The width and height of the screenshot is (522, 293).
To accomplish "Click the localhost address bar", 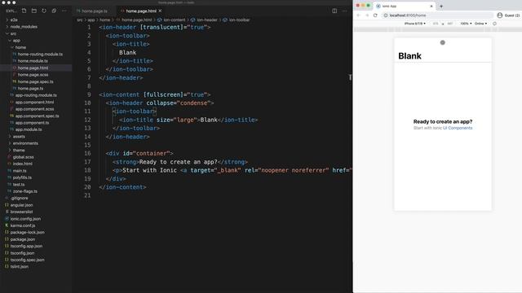I will 437,15.
